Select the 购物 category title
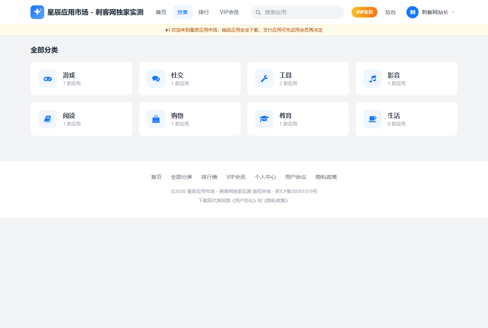 [x=177, y=116]
